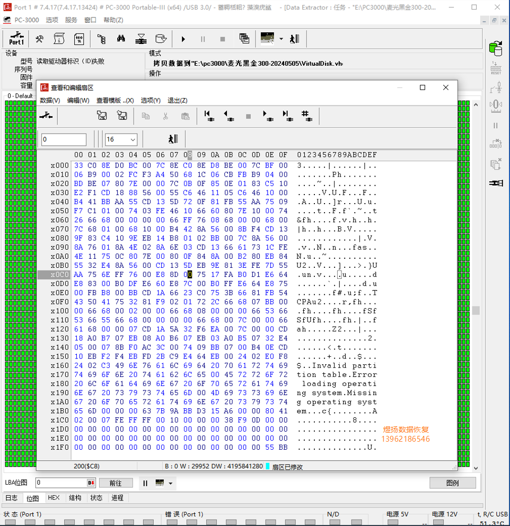Open the 编辑(W) menu

[78, 101]
